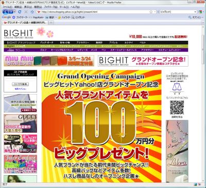This screenshot has height=188, width=206.
Task: Click the miu miu banner
Action: [49, 61]
